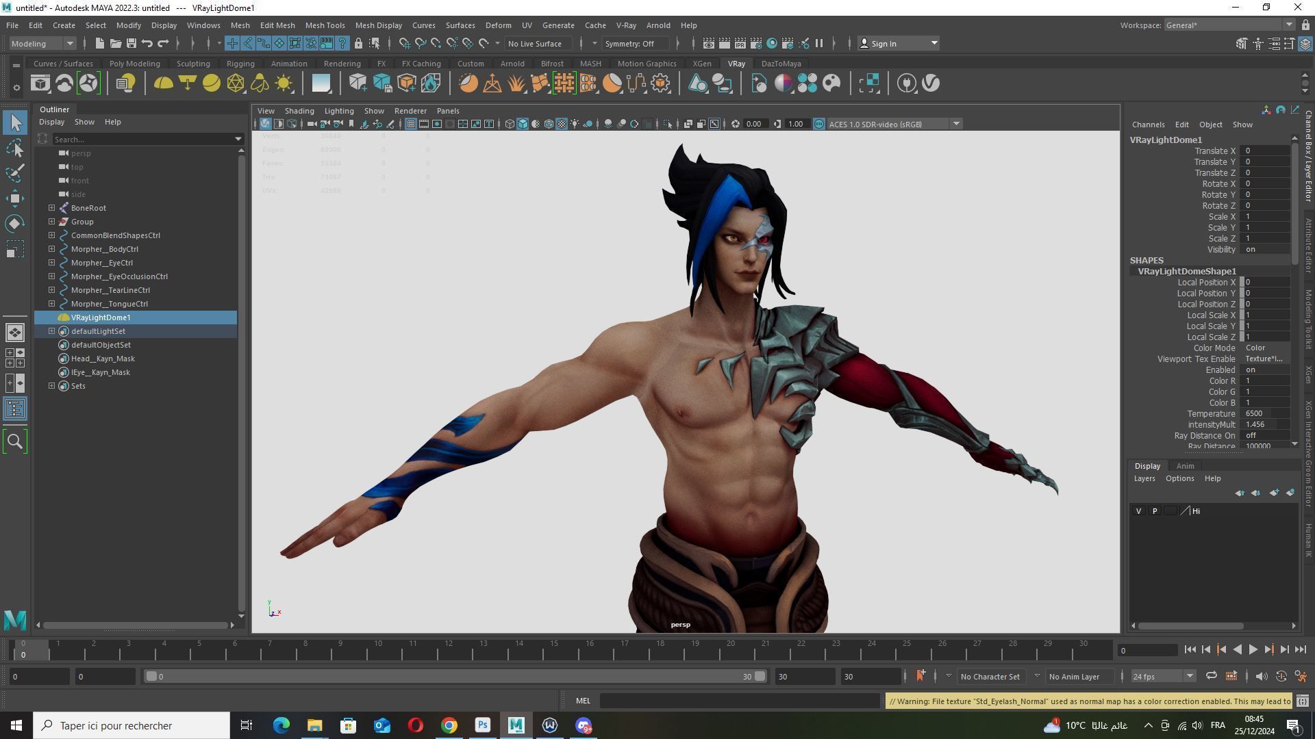
Task: Select the arrow Select tool
Action: pyautogui.click(x=15, y=122)
